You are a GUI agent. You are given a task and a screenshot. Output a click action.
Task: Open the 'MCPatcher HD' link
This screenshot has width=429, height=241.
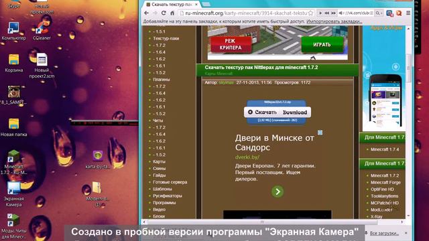coord(384,203)
